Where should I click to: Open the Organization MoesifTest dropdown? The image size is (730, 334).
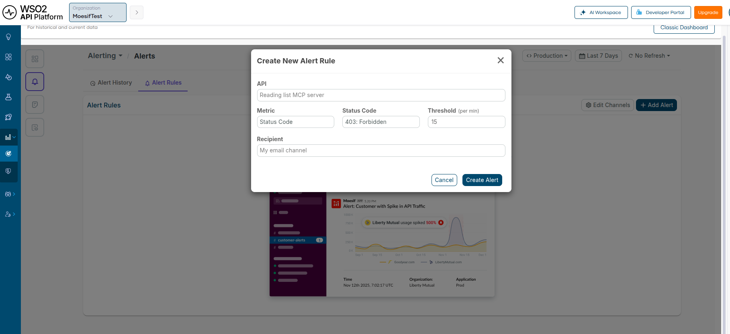click(x=98, y=12)
